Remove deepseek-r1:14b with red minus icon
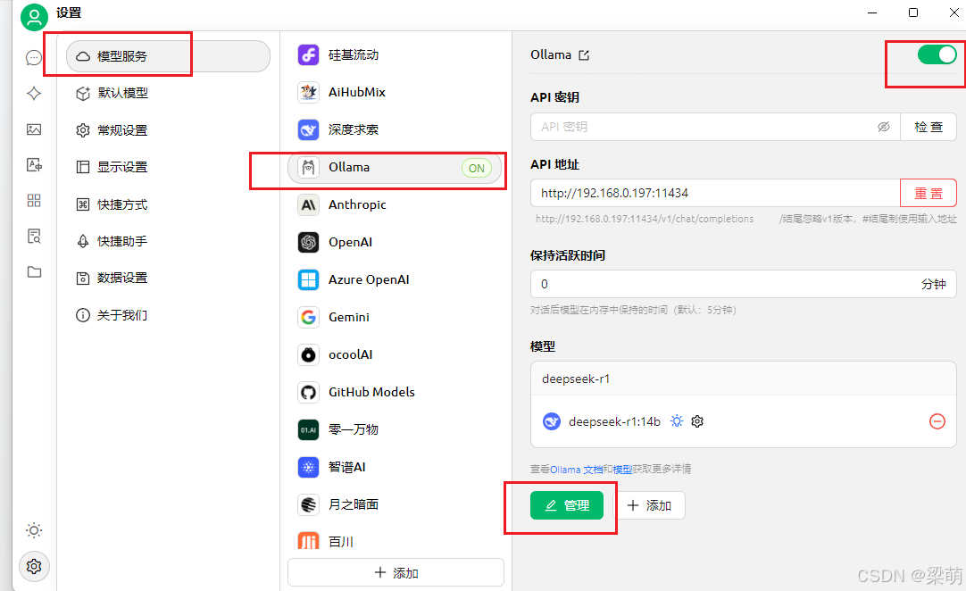 point(937,421)
